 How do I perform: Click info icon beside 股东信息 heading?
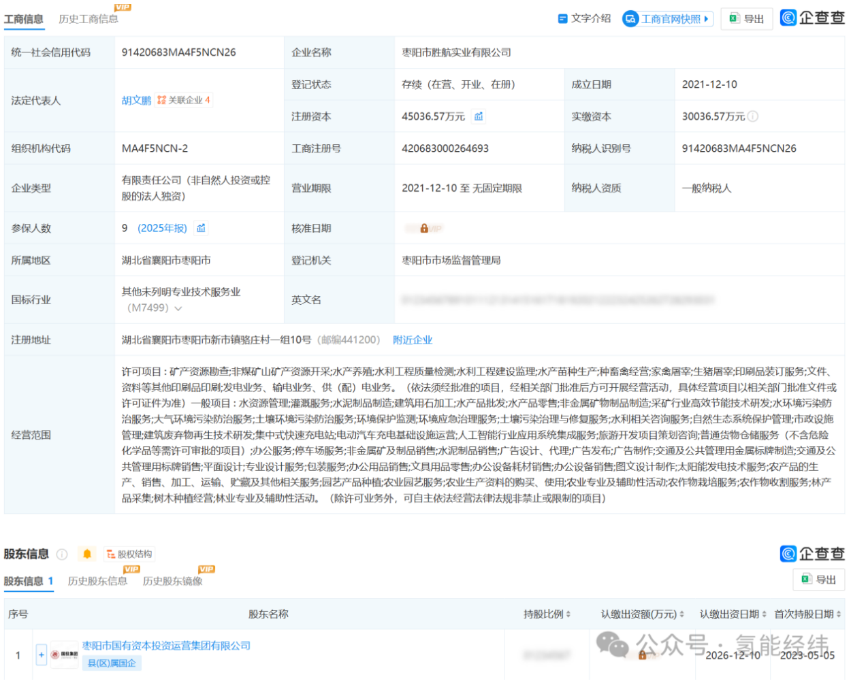tap(62, 554)
